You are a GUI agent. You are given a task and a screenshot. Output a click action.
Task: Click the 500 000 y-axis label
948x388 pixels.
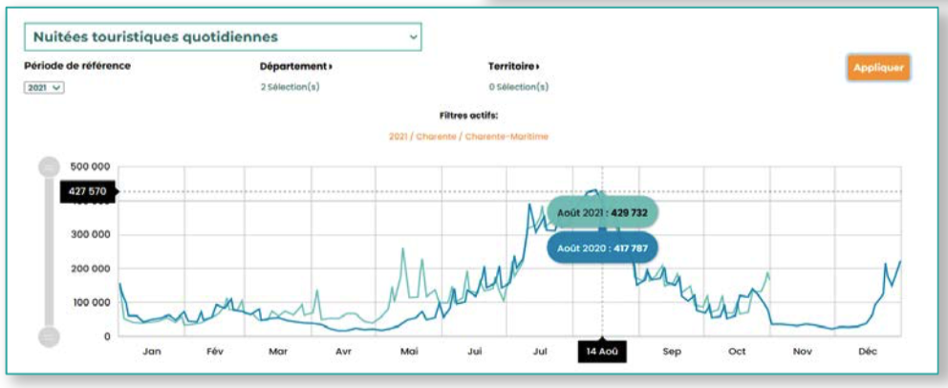point(93,166)
